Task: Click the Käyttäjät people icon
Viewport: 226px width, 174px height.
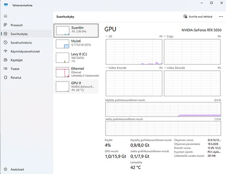Action: coord(6,60)
